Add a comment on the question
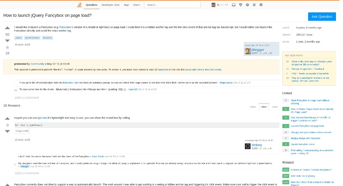 click(x=27, y=98)
